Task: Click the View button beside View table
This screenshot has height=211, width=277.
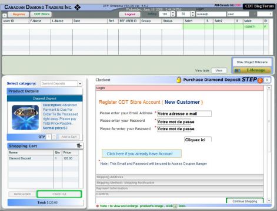Action: (x=219, y=70)
